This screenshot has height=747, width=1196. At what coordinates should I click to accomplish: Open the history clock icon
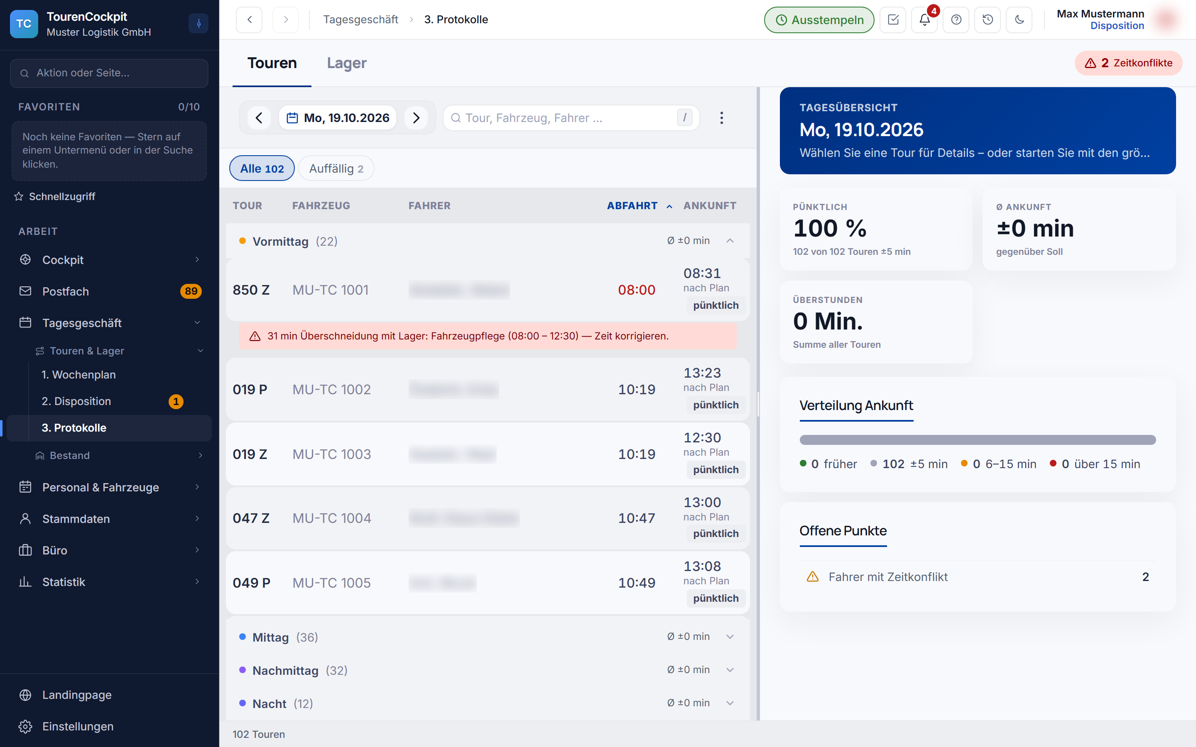tap(988, 20)
